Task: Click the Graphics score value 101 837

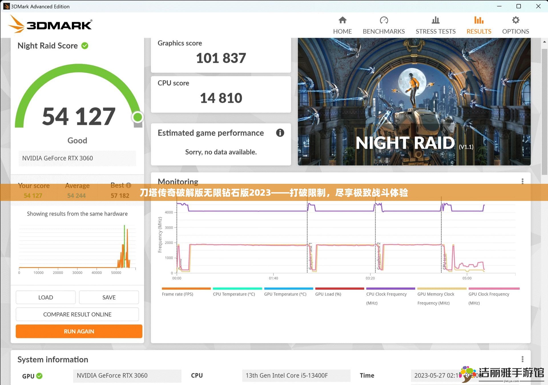Action: tap(221, 58)
